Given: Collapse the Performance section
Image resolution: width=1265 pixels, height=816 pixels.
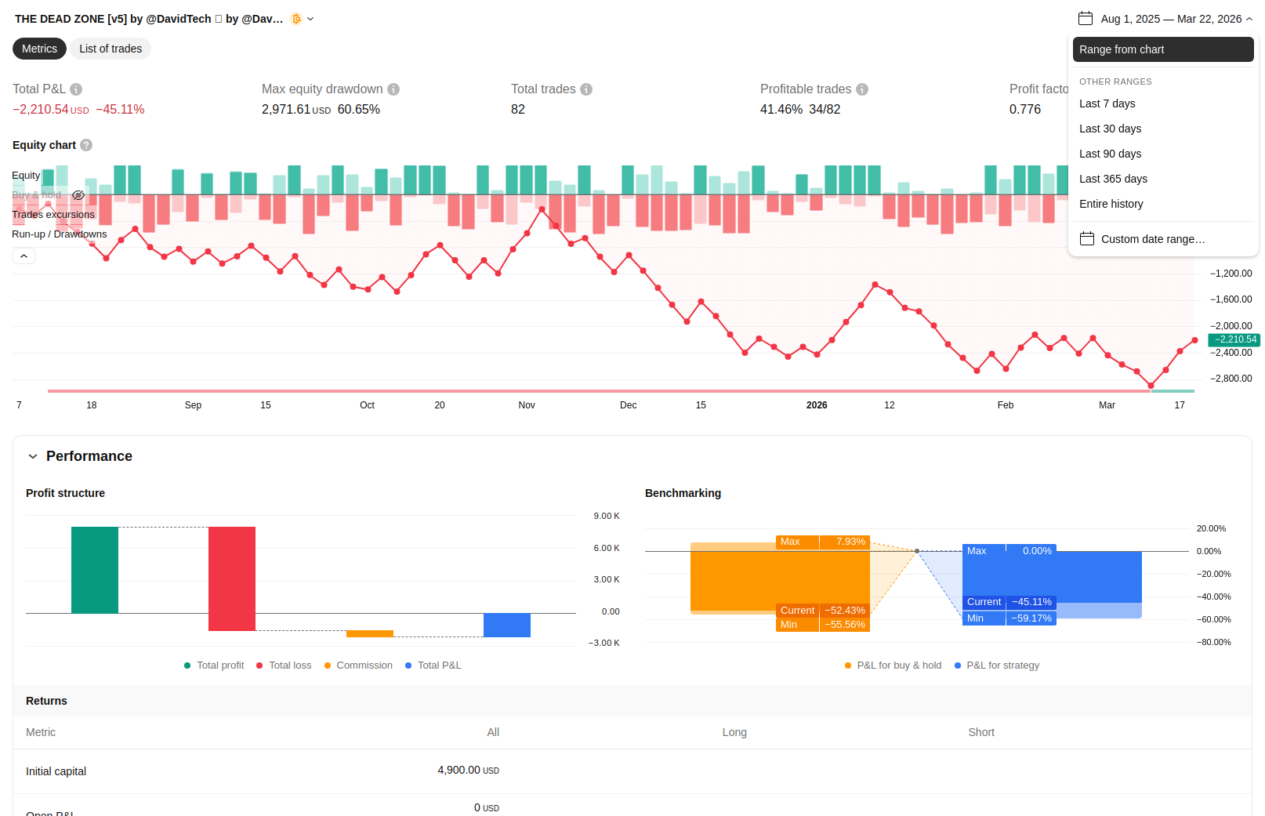Looking at the screenshot, I should (33, 456).
